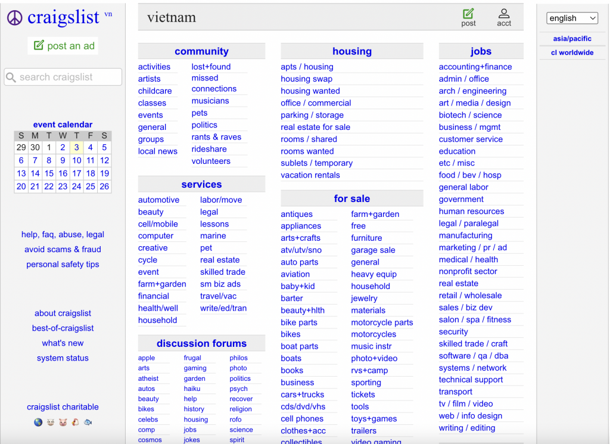610x444 pixels.
Task: Open 'haiku' discussion forum
Action: pyautogui.click(x=192, y=389)
